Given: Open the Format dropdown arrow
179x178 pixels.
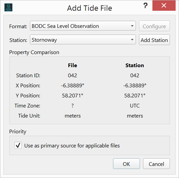Looking at the screenshot, I should (132, 26).
